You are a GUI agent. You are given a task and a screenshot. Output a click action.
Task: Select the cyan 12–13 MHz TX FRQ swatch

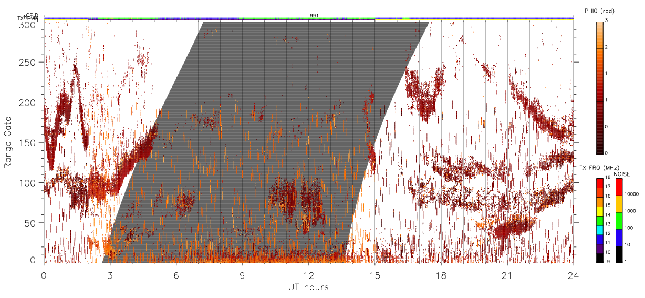point(599,230)
